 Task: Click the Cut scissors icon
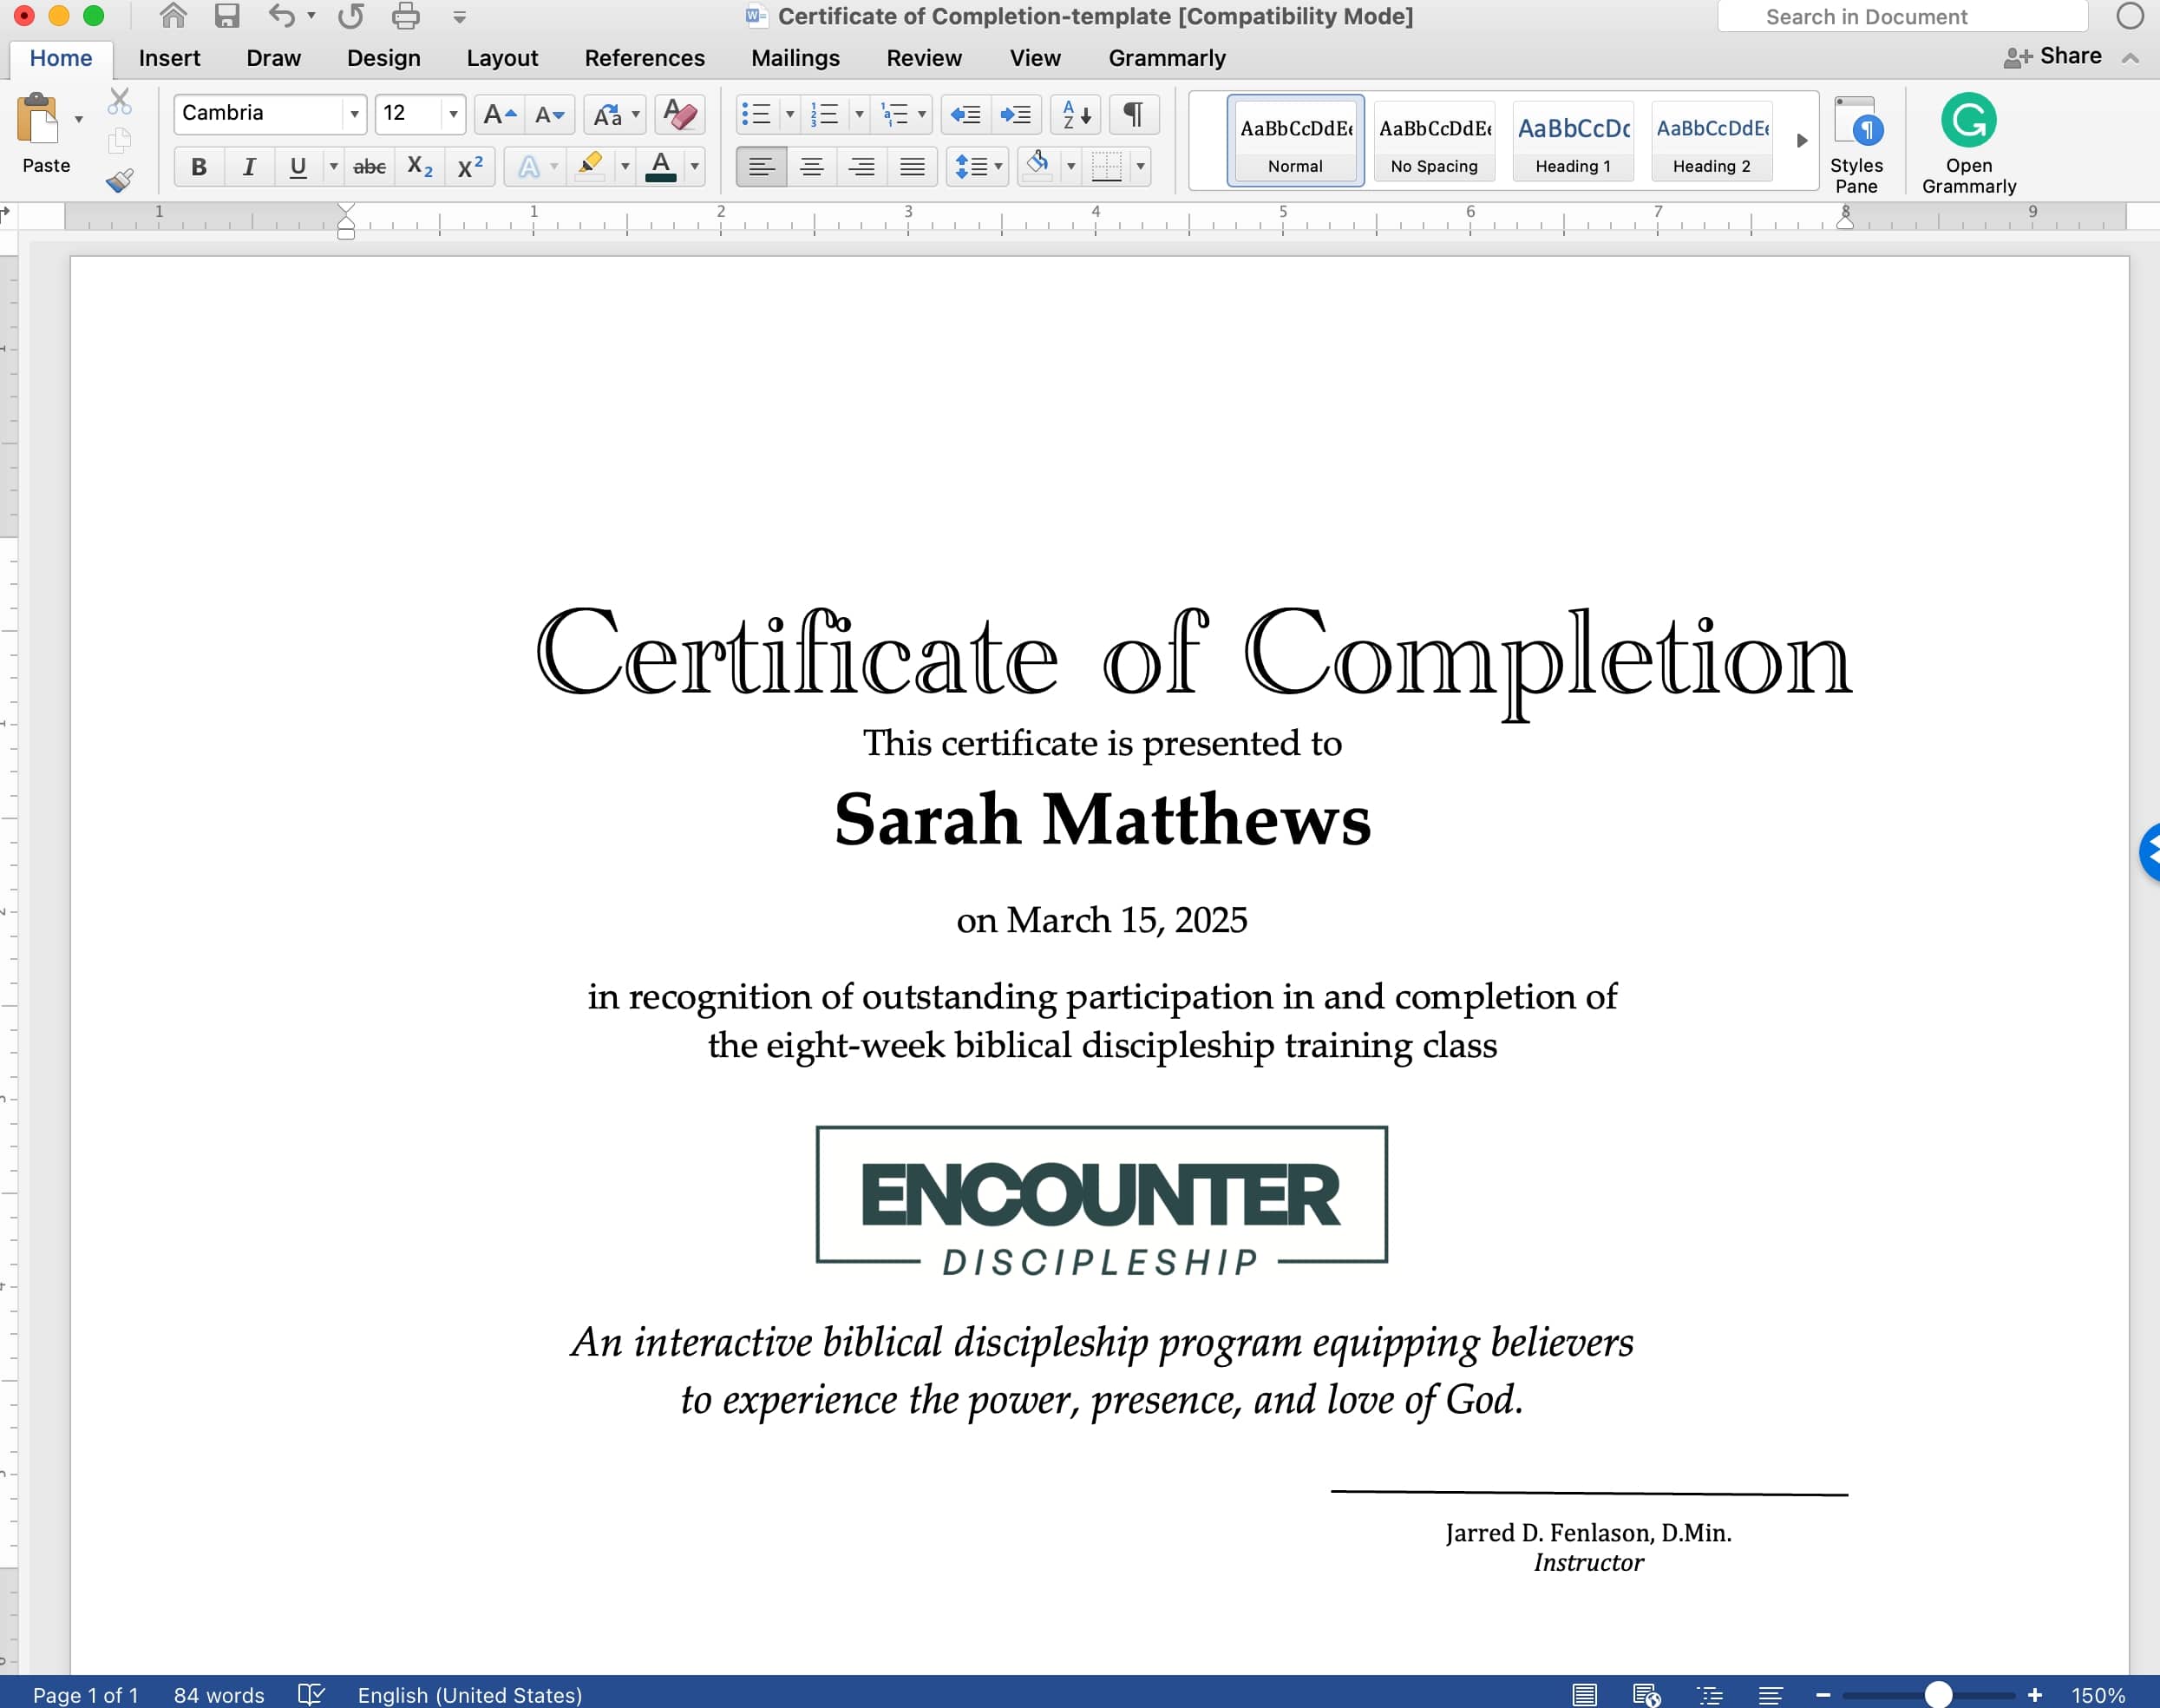(120, 101)
